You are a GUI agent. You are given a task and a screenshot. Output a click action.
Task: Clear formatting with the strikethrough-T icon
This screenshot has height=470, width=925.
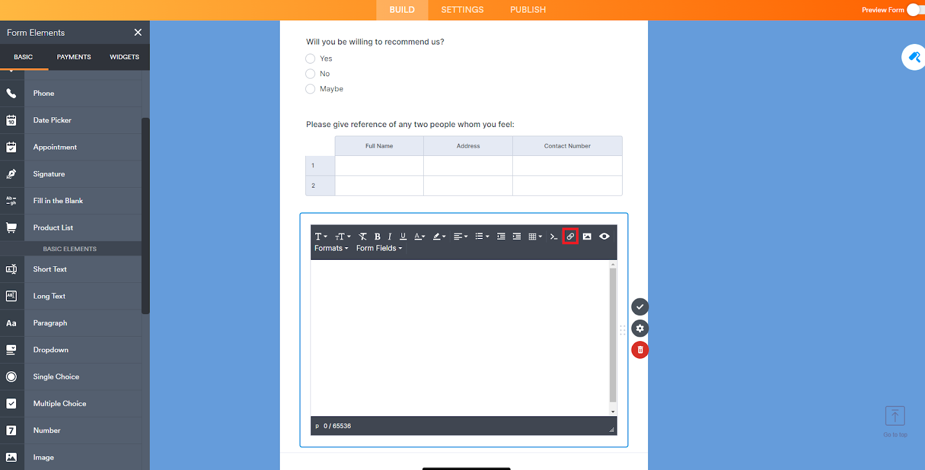[362, 236]
